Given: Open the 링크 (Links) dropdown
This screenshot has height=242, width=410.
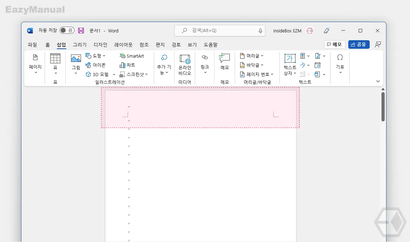Looking at the screenshot, I should coord(205,64).
